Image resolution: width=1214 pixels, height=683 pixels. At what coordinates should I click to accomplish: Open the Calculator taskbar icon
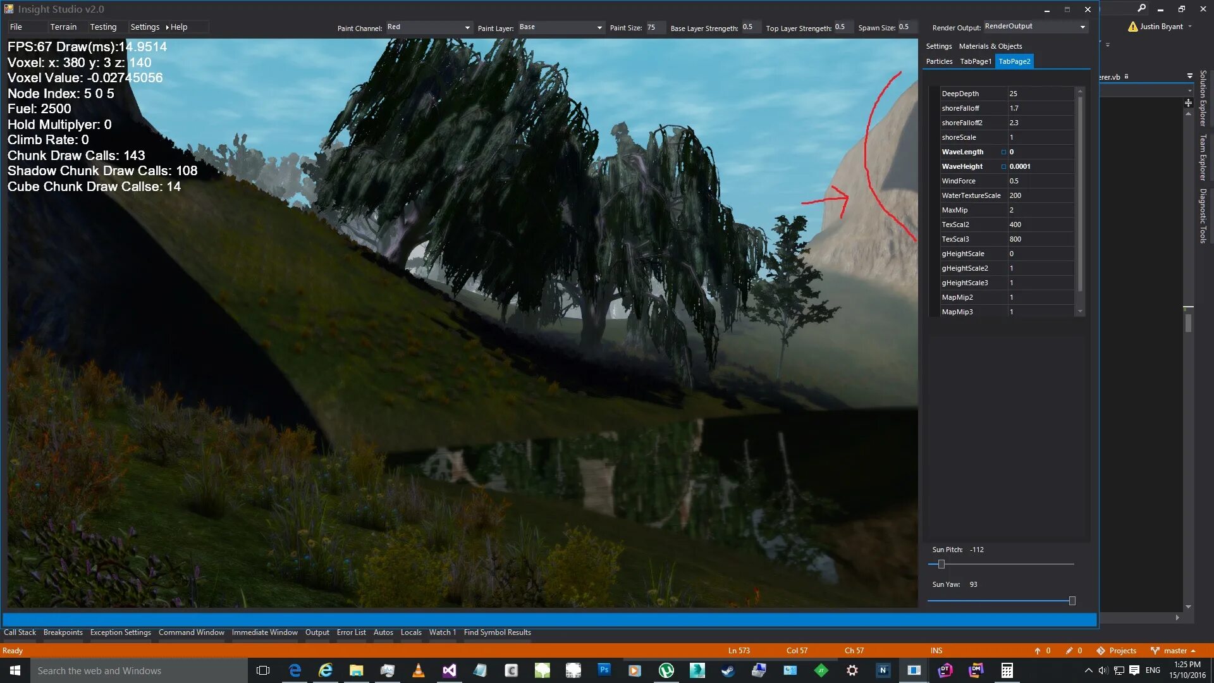coord(1007,670)
